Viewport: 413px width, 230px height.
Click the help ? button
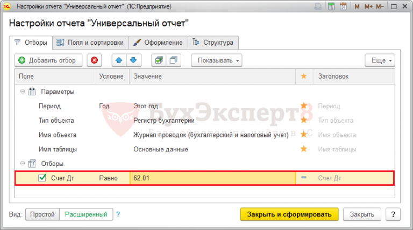pyautogui.click(x=393, y=214)
